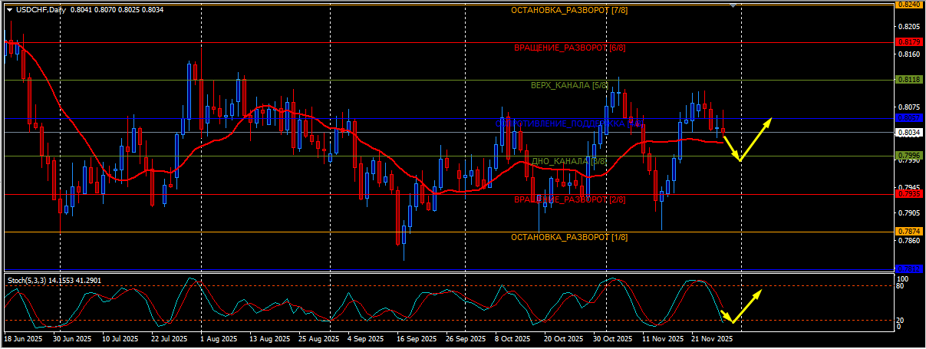Click the 4 Sep 2025 date label
926x349 pixels.
[x=366, y=338]
